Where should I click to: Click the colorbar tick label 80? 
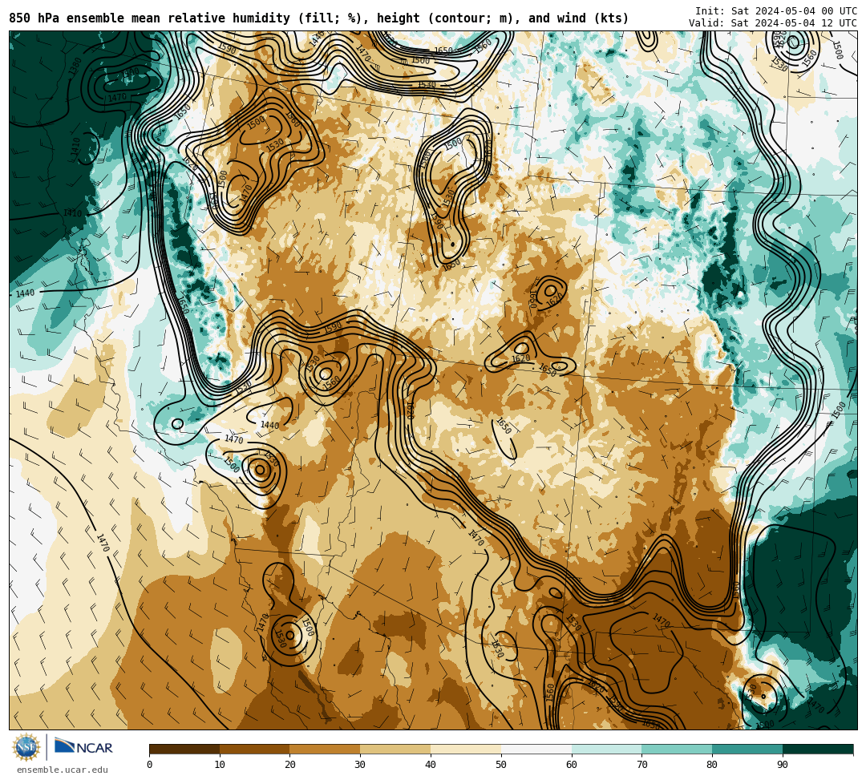pyautogui.click(x=712, y=765)
